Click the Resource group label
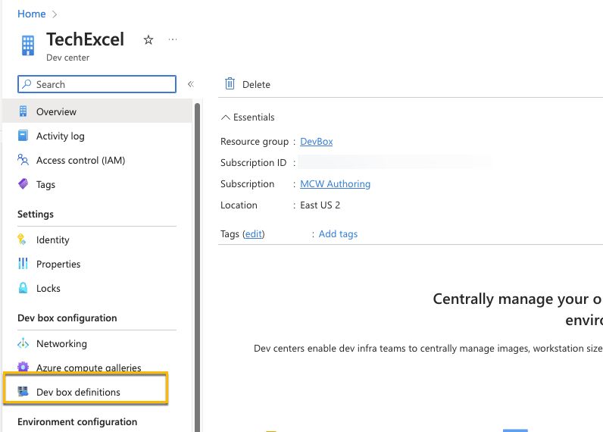 (255, 142)
